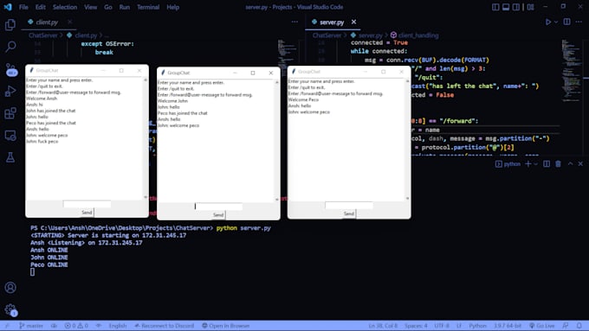The height and width of the screenshot is (331, 589).
Task: Click the master branch in status bar
Action: coord(31,325)
